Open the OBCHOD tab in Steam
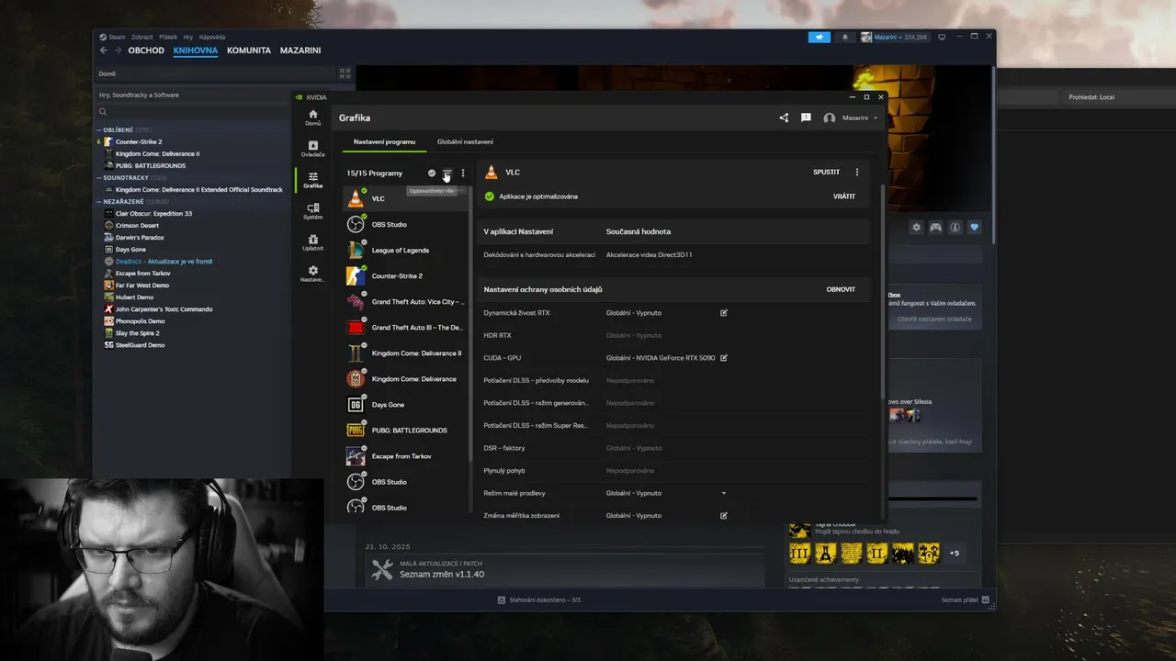The height and width of the screenshot is (661, 1176). [x=146, y=50]
